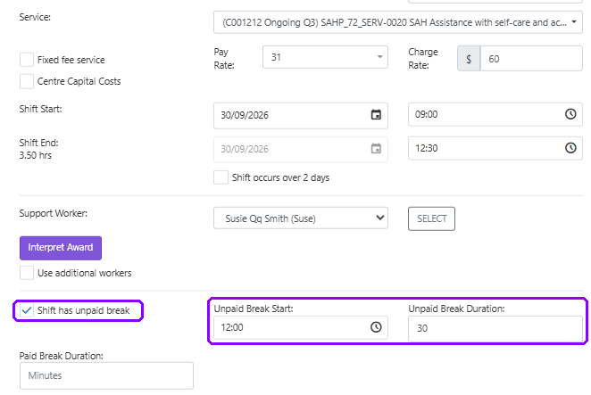Expand the Service dropdown

[398, 22]
